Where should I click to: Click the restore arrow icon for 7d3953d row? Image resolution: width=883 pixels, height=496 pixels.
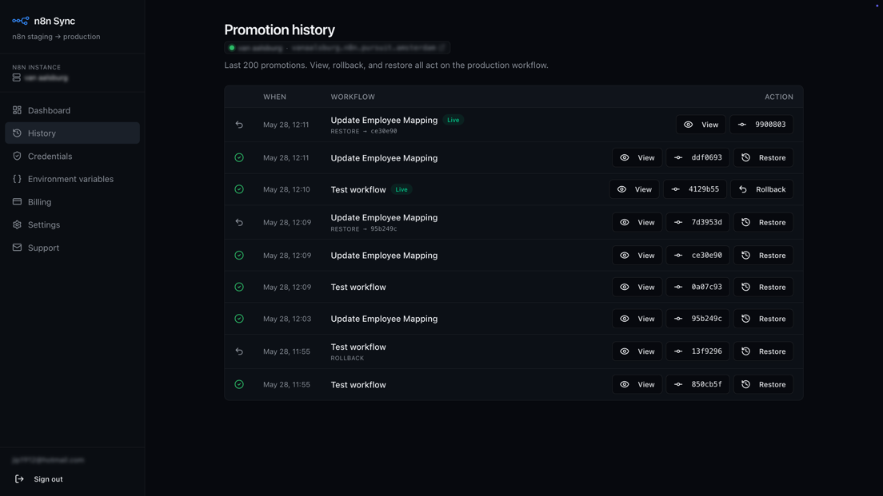[239, 222]
